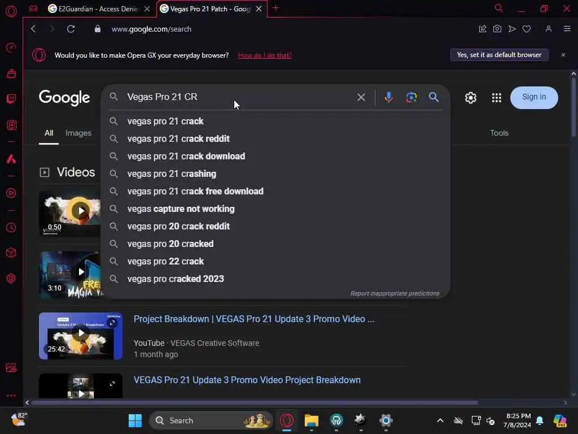Close the E2Guardian tab
Screen dimensions: 578x434
coord(147,9)
